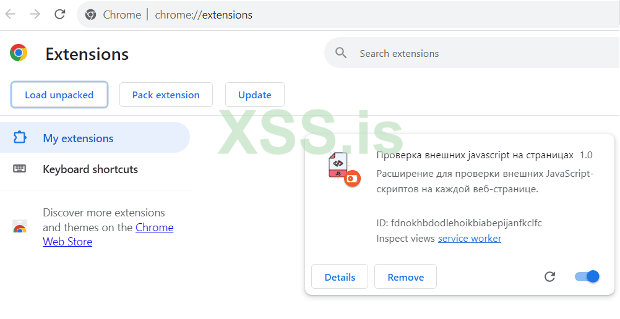Image resolution: width=620 pixels, height=319 pixels.
Task: Click the browser back arrow
Action: point(11,14)
